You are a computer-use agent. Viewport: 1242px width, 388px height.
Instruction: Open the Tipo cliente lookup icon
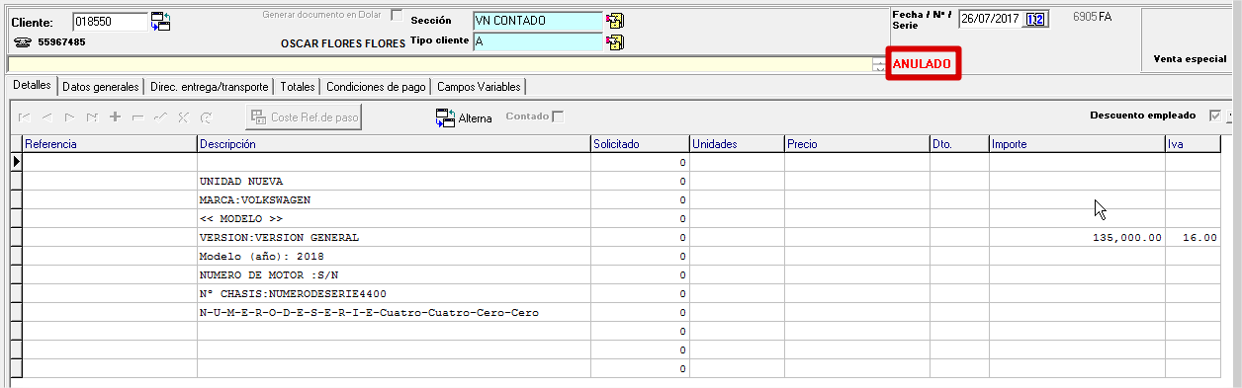point(615,41)
